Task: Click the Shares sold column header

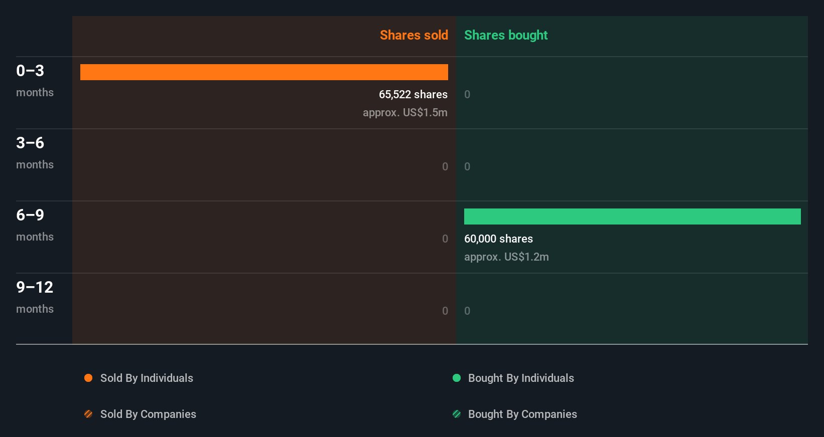Action: (414, 35)
